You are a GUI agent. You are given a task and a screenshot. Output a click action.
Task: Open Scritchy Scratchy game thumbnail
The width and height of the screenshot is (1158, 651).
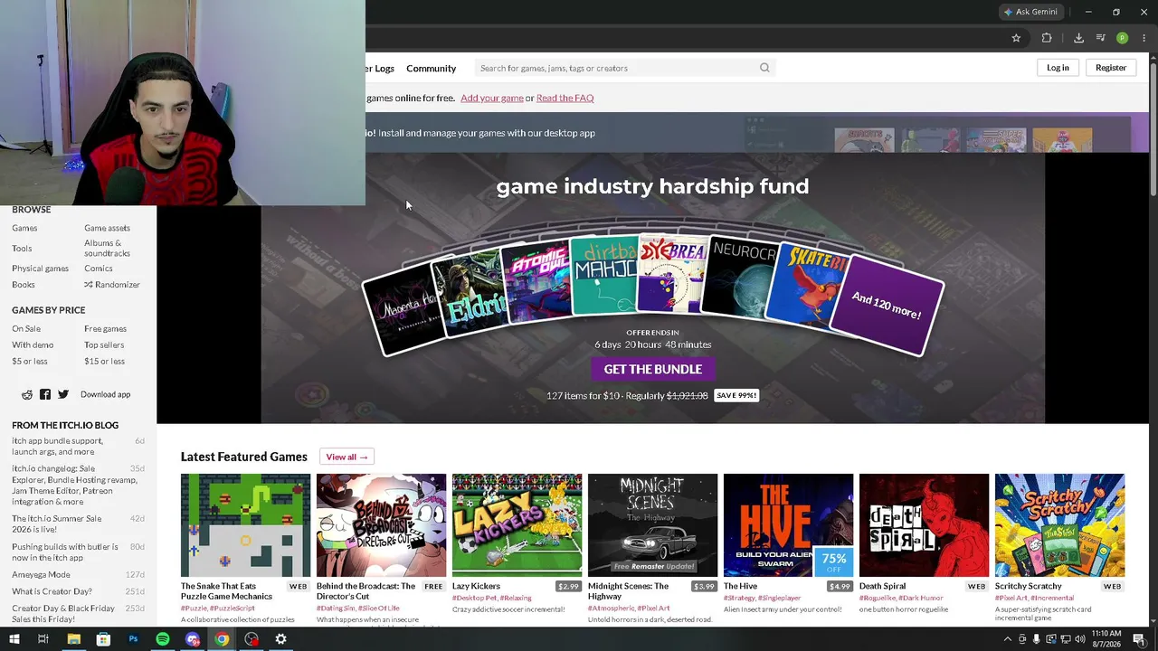pyautogui.click(x=1059, y=525)
